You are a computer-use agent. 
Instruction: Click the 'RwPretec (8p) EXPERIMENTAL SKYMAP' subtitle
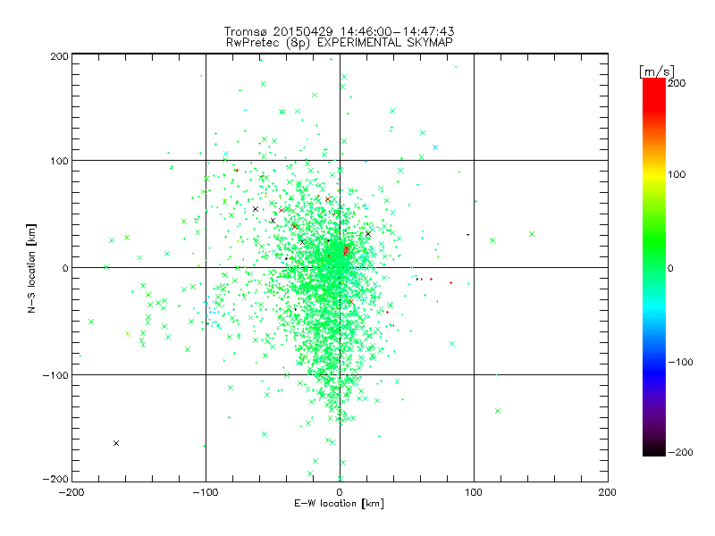(x=339, y=43)
